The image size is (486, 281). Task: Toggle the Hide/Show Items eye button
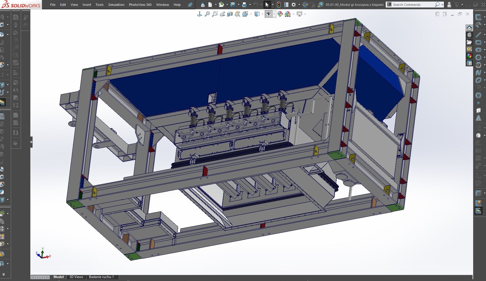[x=269, y=14]
